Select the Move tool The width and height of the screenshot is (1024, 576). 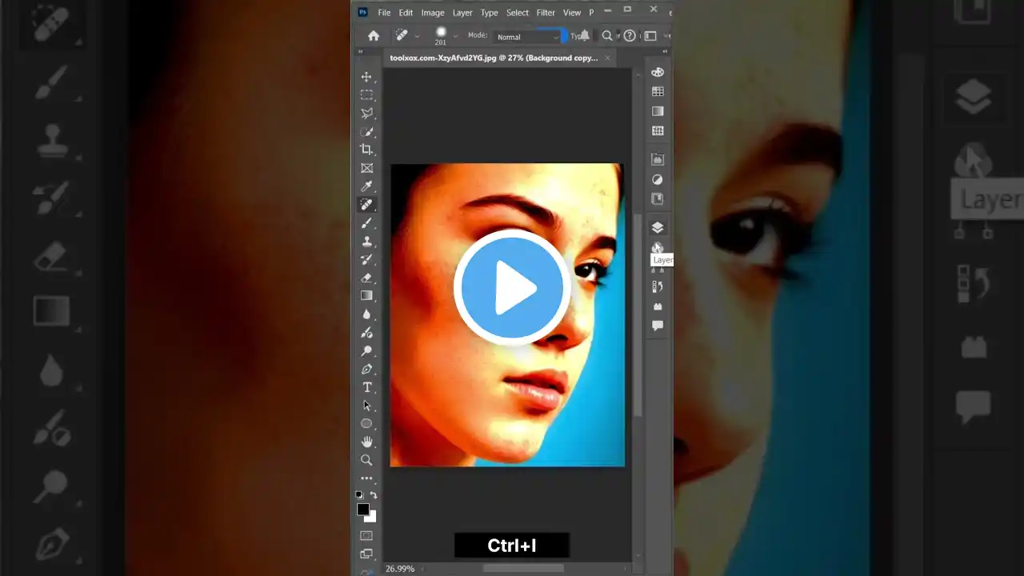click(366, 77)
